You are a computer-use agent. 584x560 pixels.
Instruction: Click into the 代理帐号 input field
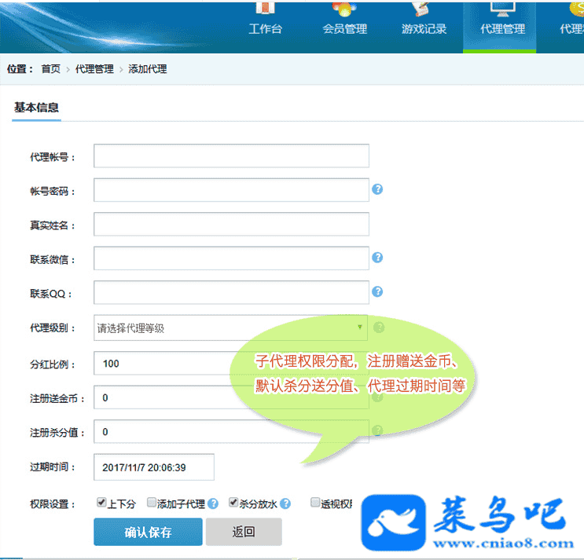[x=231, y=156]
